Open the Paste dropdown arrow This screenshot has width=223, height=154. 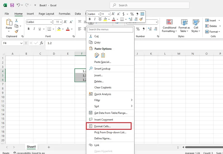click(9, 31)
